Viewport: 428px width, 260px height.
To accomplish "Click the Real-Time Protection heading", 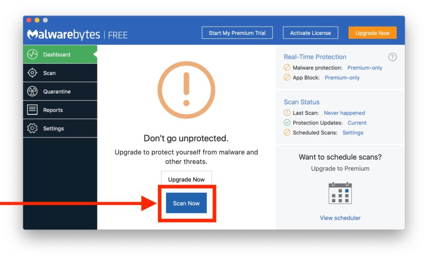I will [315, 56].
